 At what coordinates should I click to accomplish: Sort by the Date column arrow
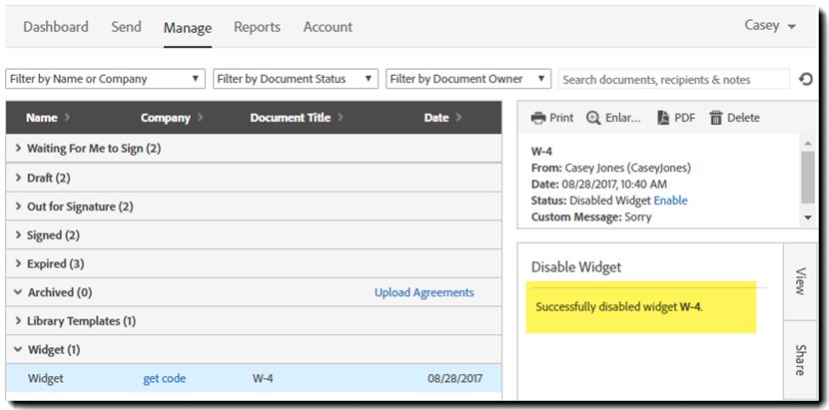click(458, 118)
